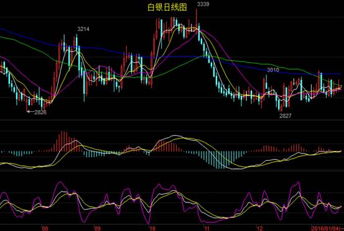344x231 pixels.
Task: Select the 2826 low price label
Action: pos(40,112)
